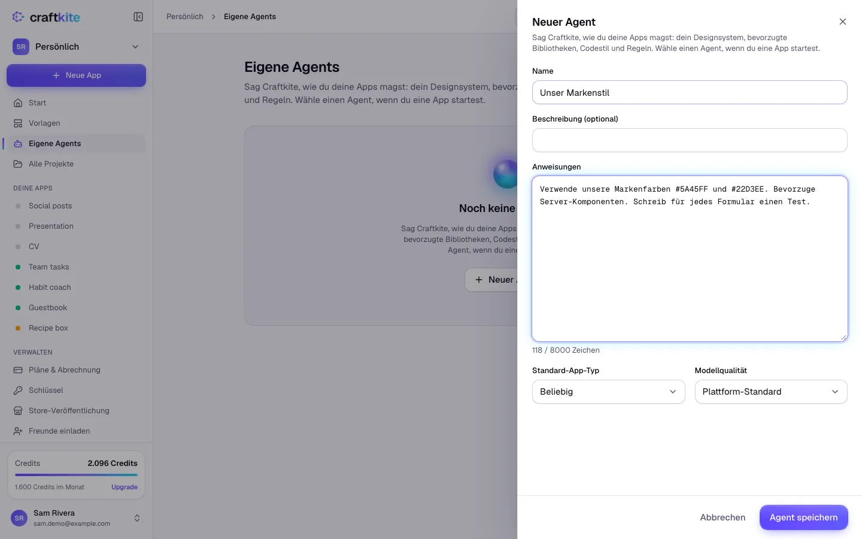Close the Neuer Agent panel

pos(843,22)
